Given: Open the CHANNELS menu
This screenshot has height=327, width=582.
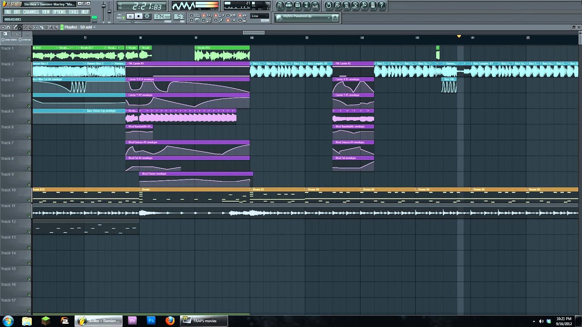Looking at the screenshot, I should (31, 12).
